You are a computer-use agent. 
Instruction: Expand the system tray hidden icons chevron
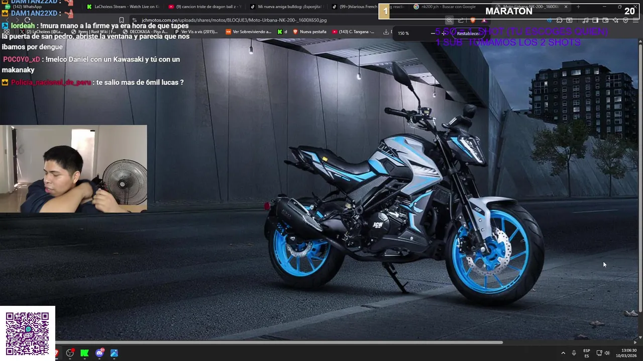(563, 353)
